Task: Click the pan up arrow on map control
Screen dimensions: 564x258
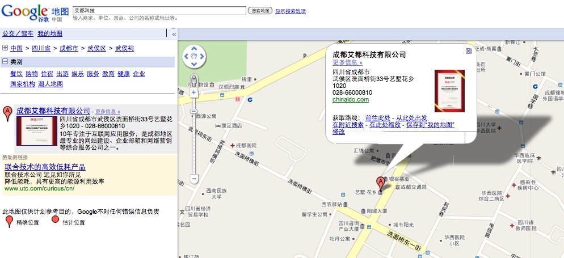Action: 193,48
